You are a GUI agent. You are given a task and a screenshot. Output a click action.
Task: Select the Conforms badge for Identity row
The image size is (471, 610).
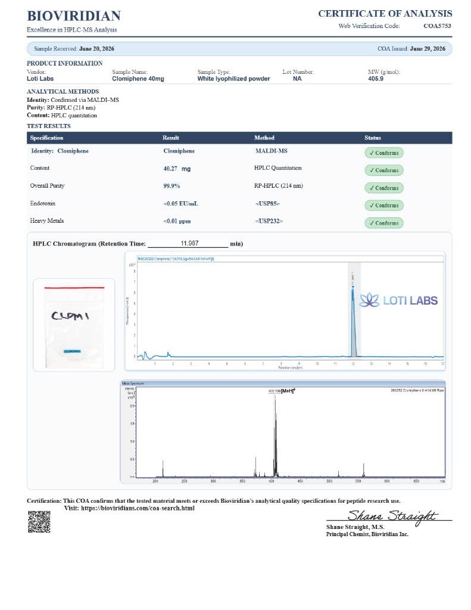(384, 153)
